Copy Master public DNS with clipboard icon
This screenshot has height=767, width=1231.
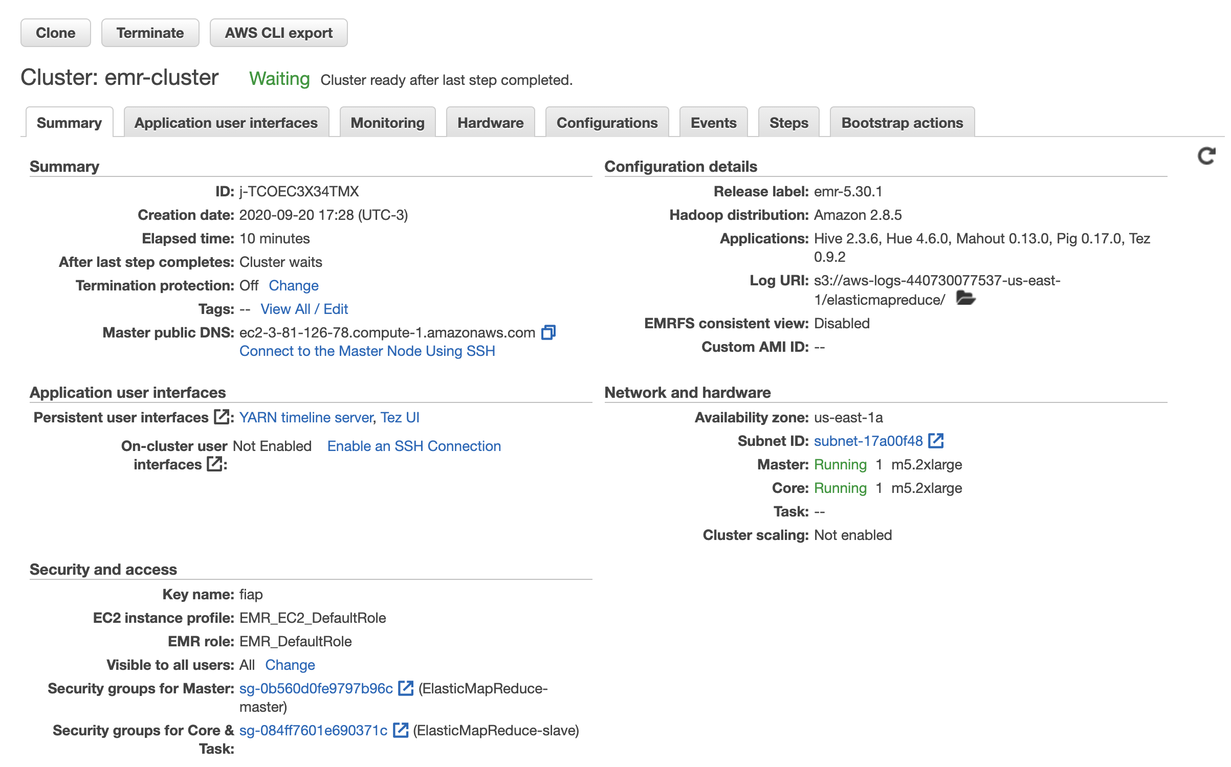pos(548,333)
